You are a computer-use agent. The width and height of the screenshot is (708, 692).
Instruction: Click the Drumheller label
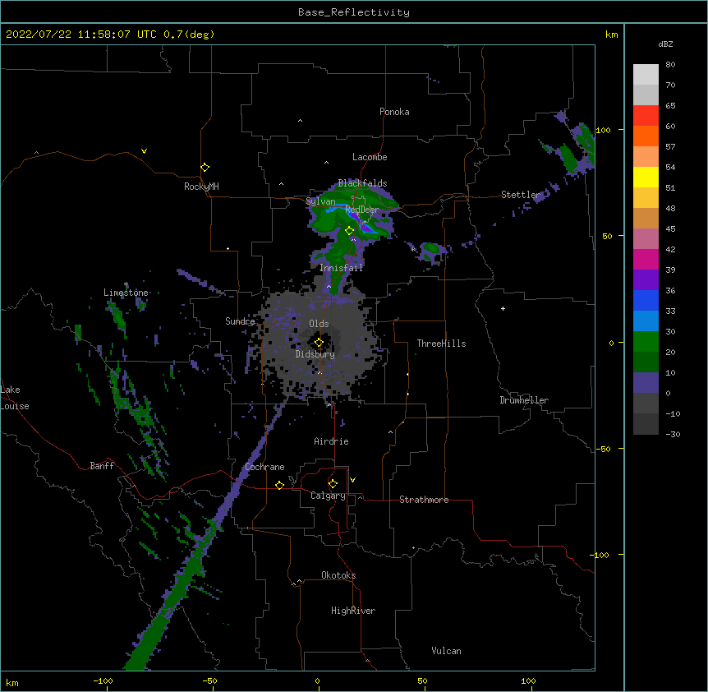pos(524,400)
